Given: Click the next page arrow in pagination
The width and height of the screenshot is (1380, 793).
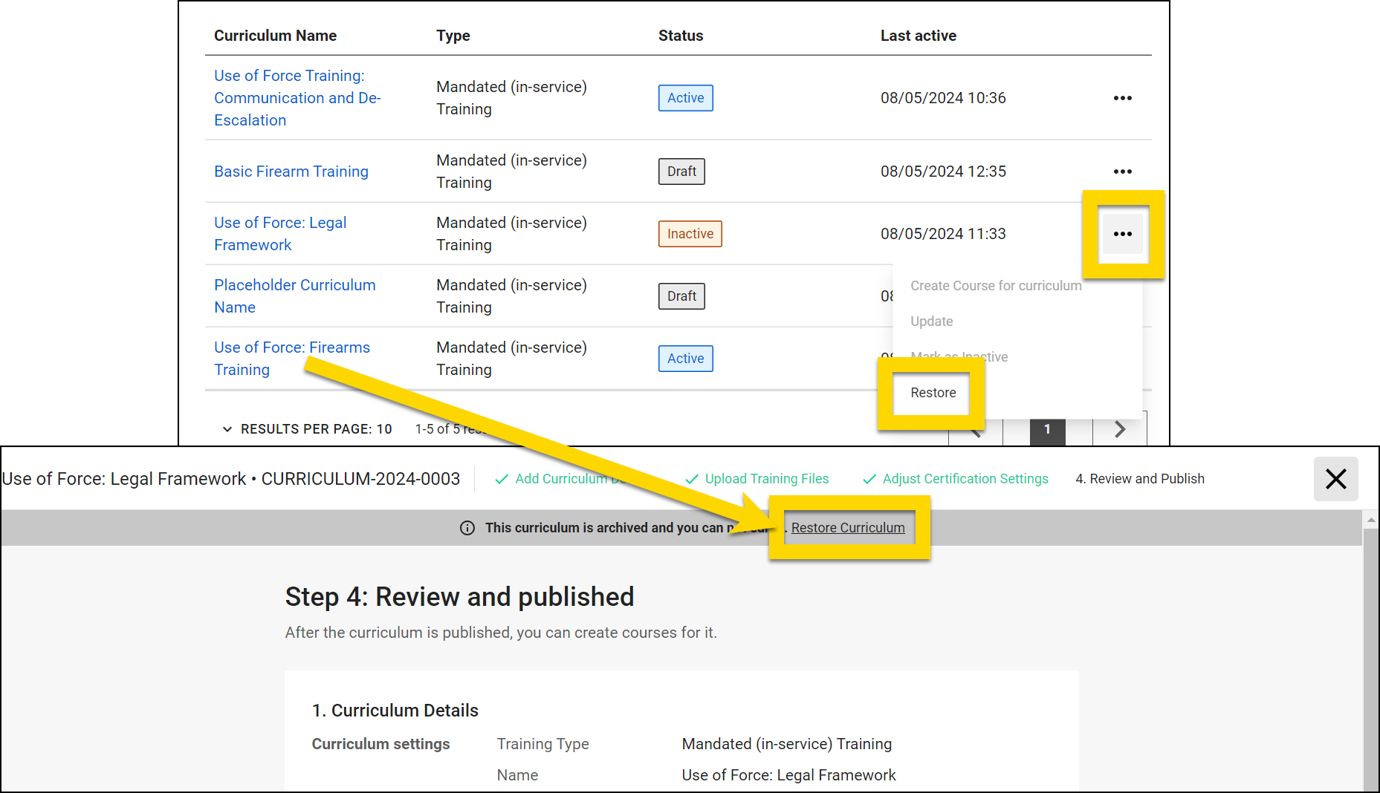Looking at the screenshot, I should (1120, 429).
